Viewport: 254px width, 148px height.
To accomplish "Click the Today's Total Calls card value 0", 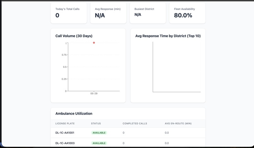I will tap(57, 15).
